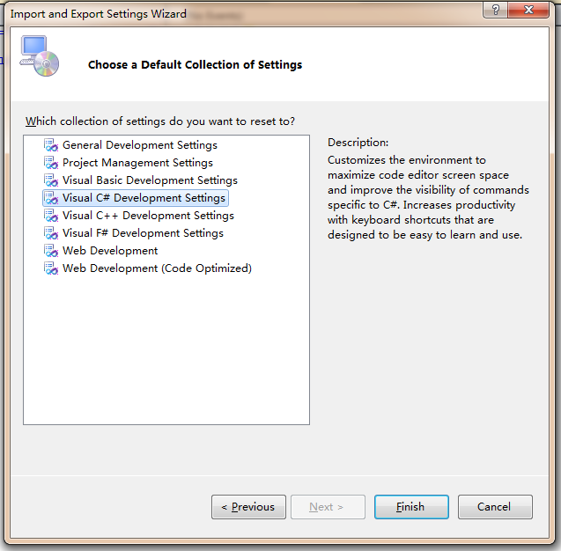This screenshot has height=551, width=561.
Task: Click the computer and disc wizard icon
Action: click(40, 55)
